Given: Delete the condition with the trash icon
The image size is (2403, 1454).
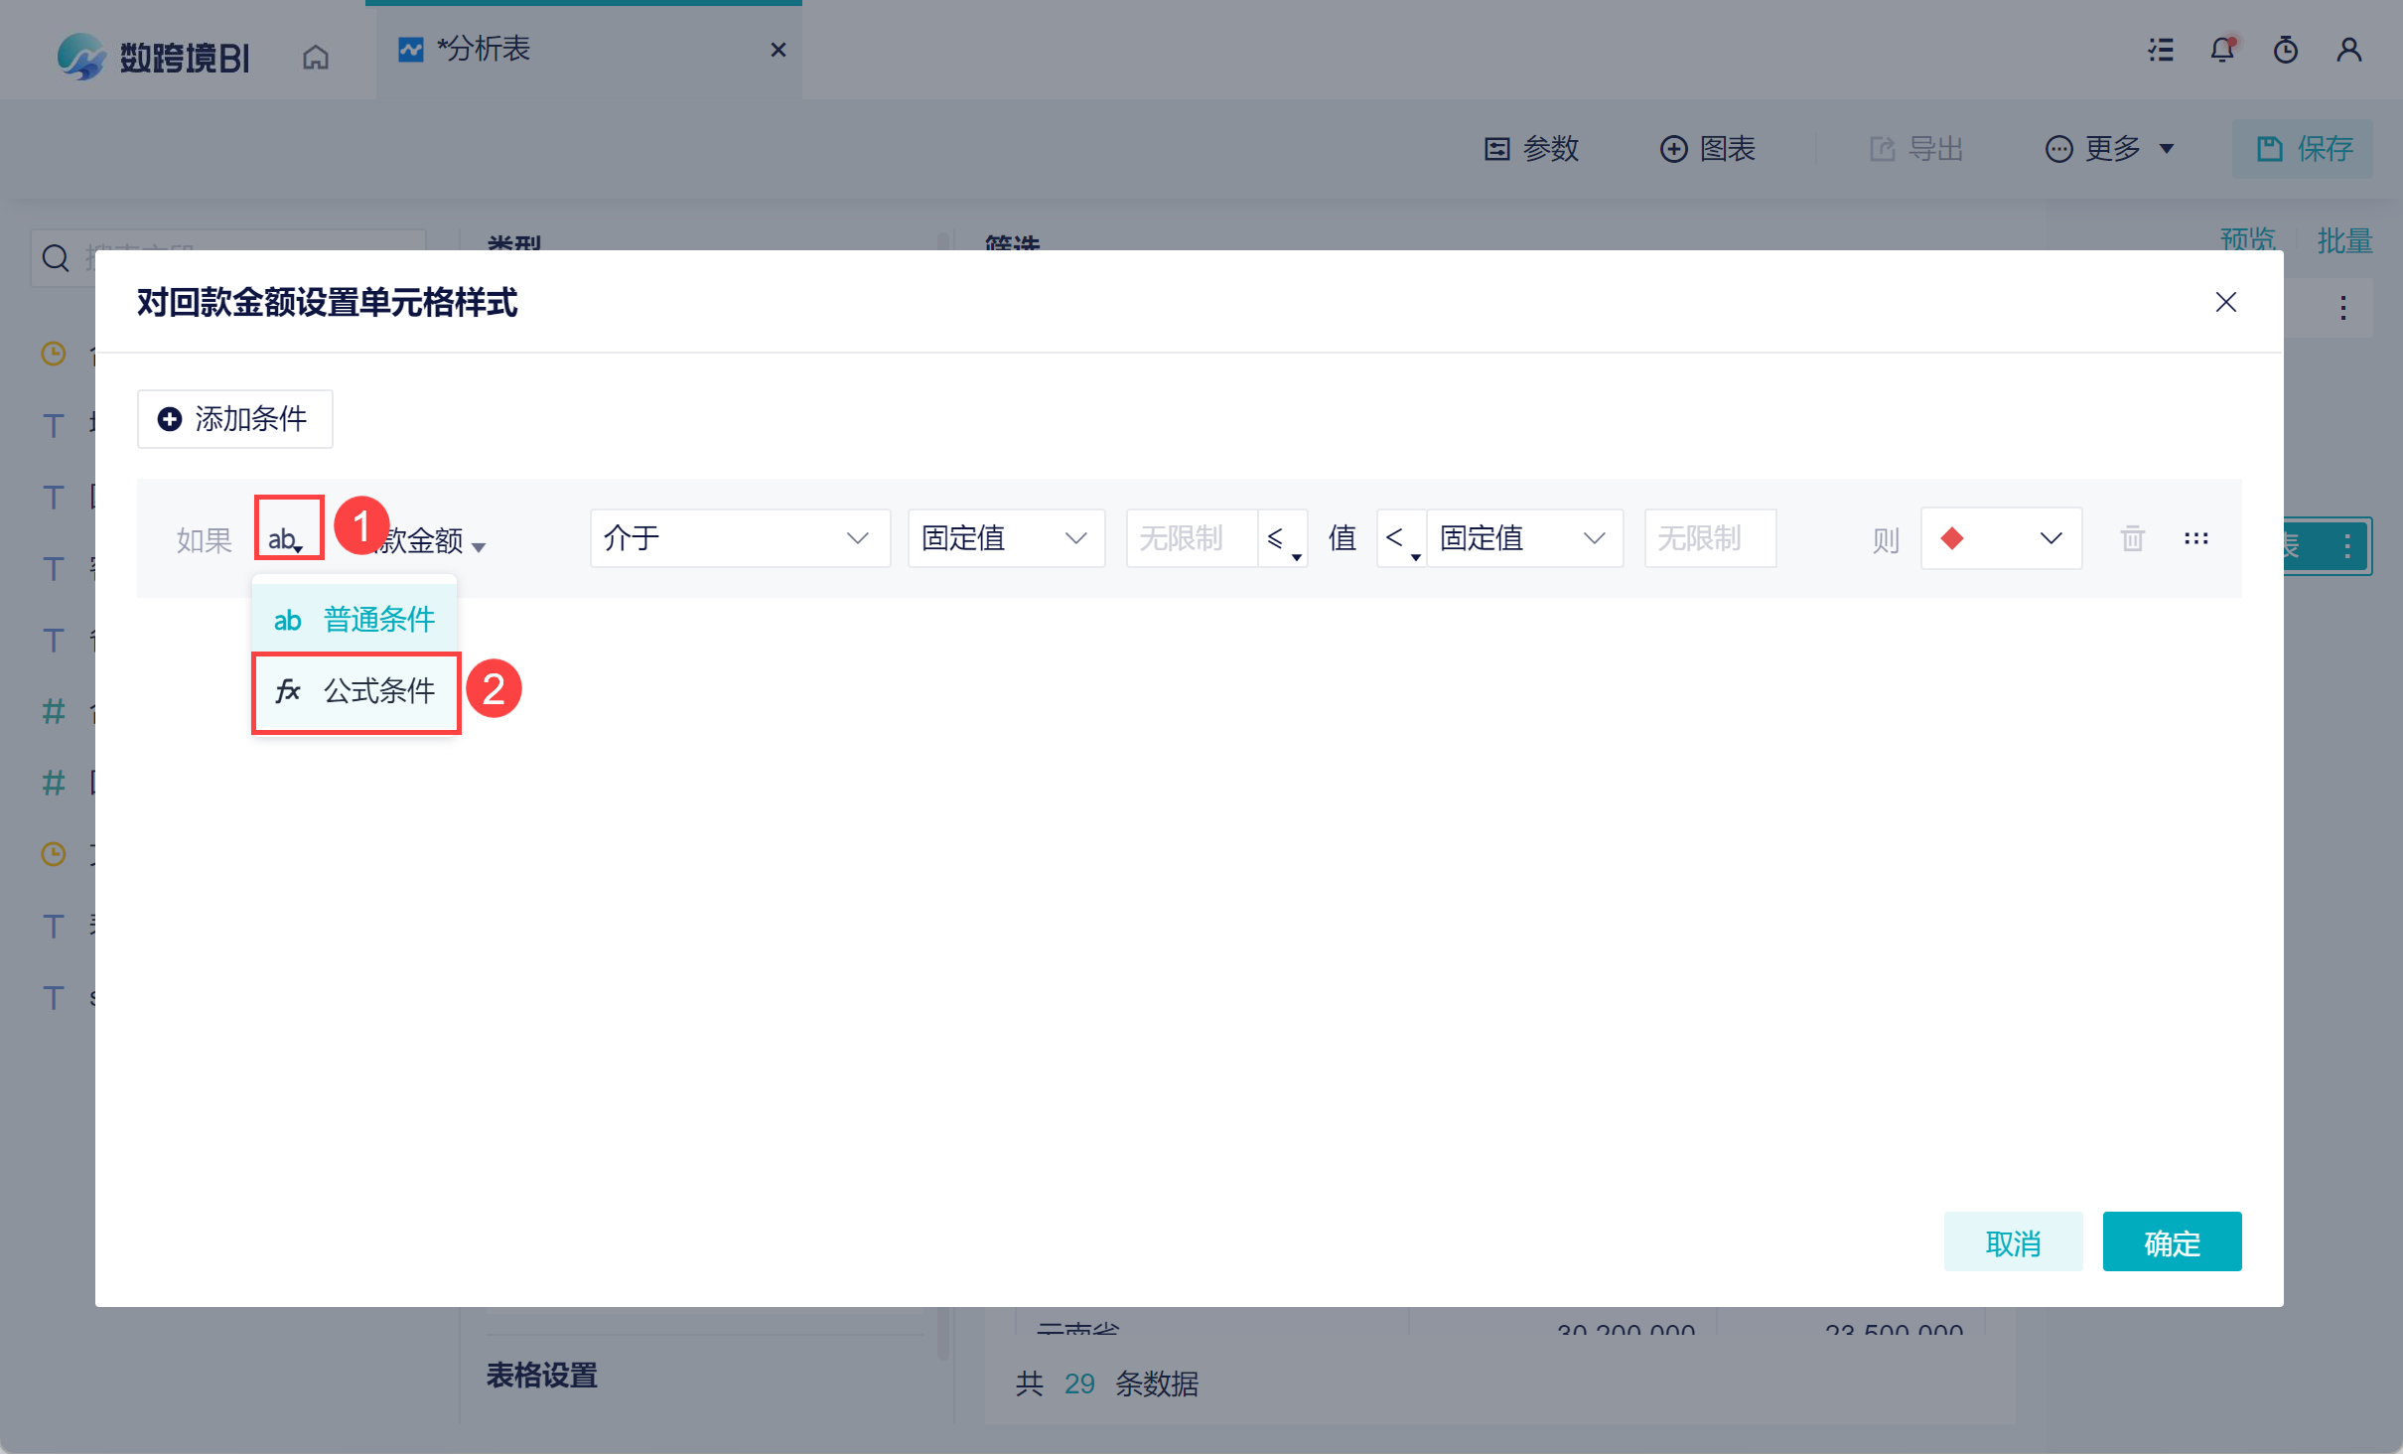Looking at the screenshot, I should 2133,538.
